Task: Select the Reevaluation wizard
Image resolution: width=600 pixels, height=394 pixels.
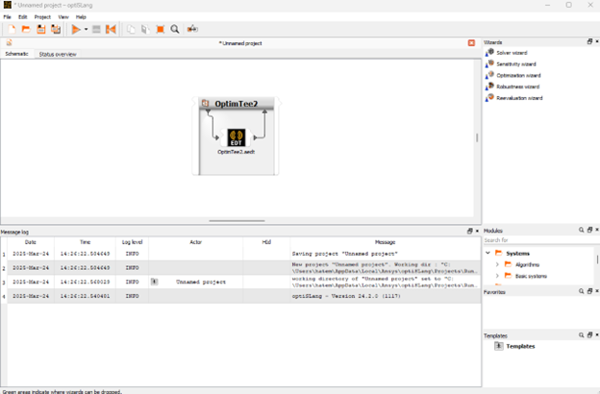Action: tap(519, 98)
